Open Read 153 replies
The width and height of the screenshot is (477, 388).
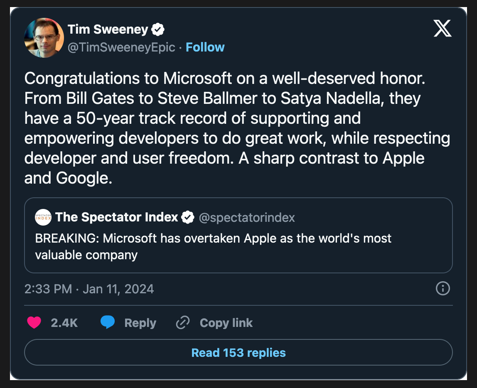[238, 353]
